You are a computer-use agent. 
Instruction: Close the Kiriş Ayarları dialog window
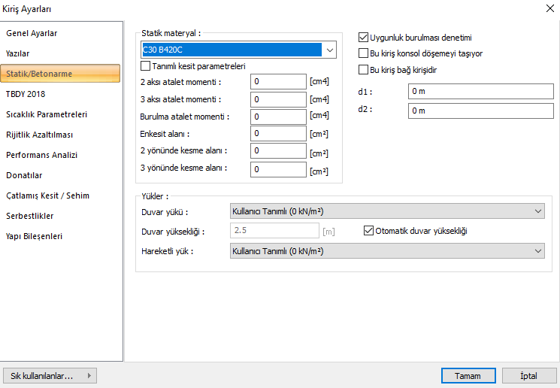click(545, 9)
